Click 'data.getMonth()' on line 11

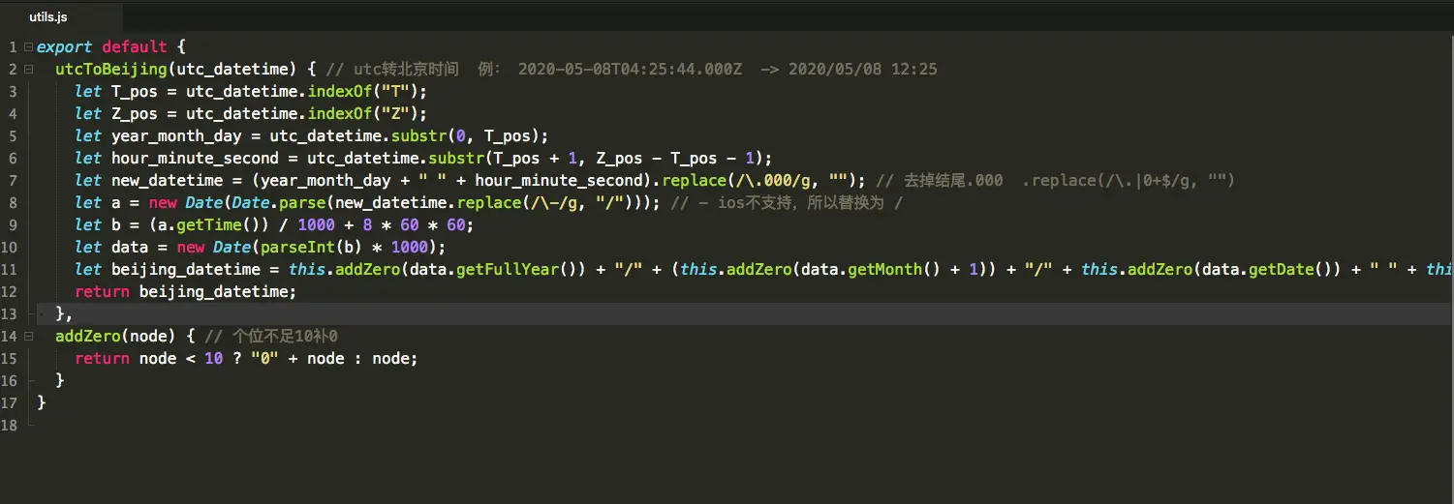[871, 269]
